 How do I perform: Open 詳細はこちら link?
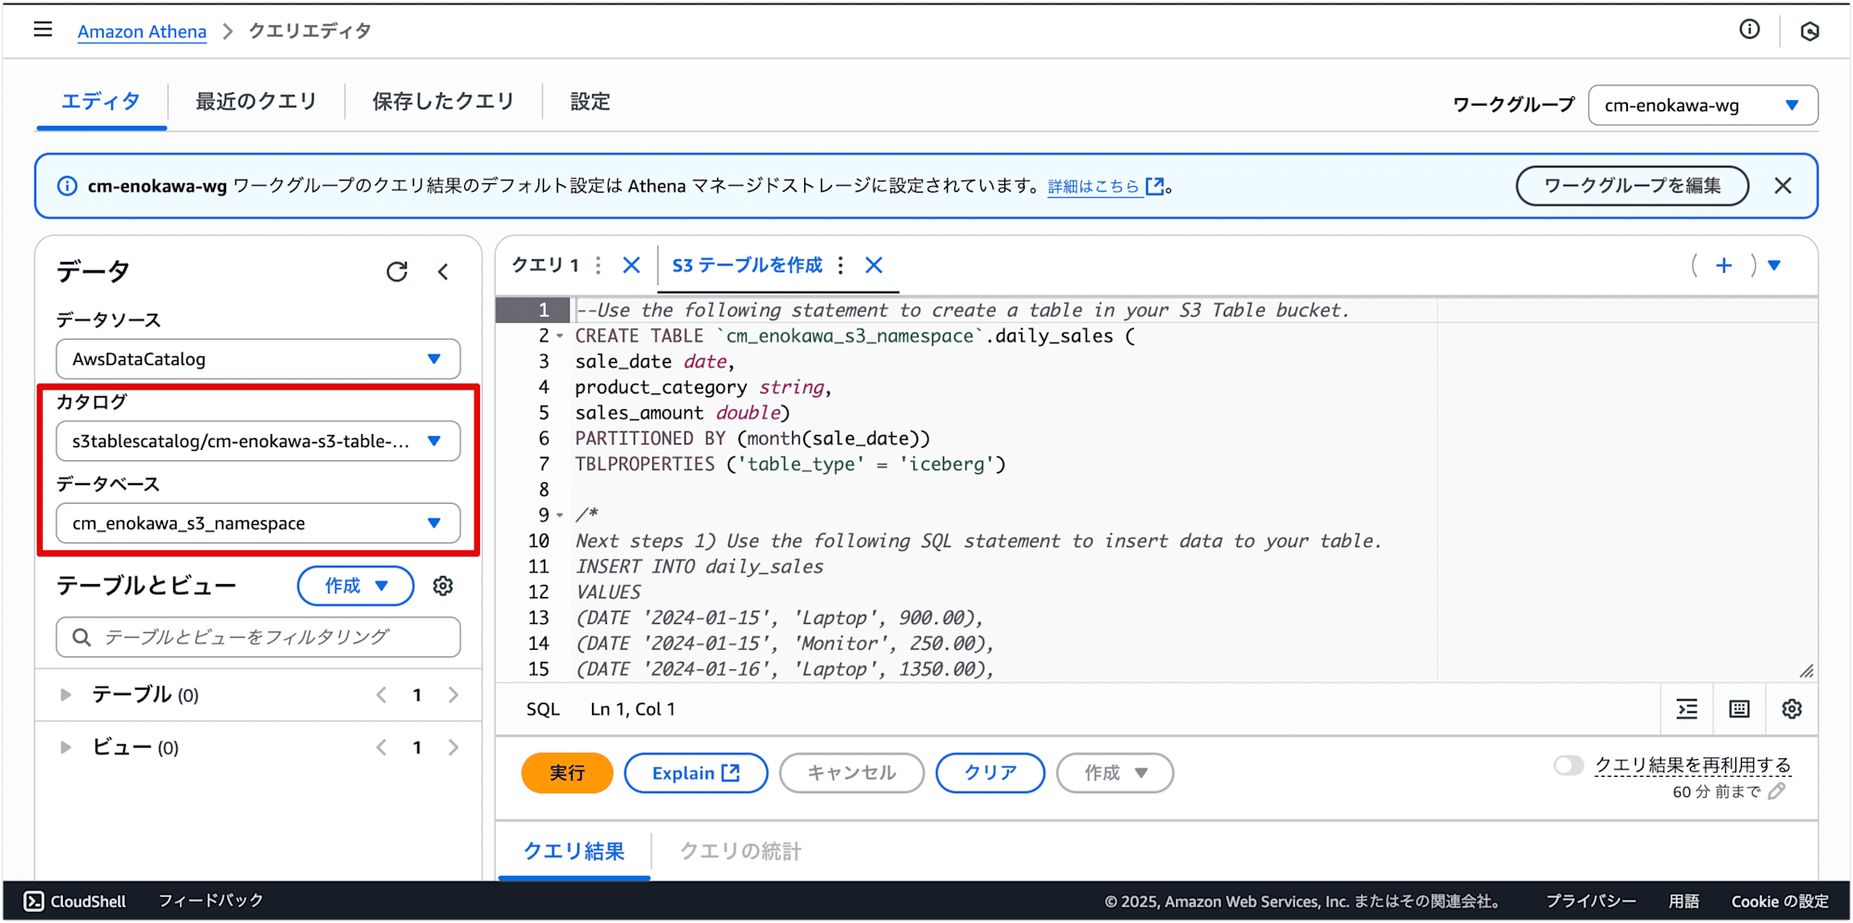1105,187
